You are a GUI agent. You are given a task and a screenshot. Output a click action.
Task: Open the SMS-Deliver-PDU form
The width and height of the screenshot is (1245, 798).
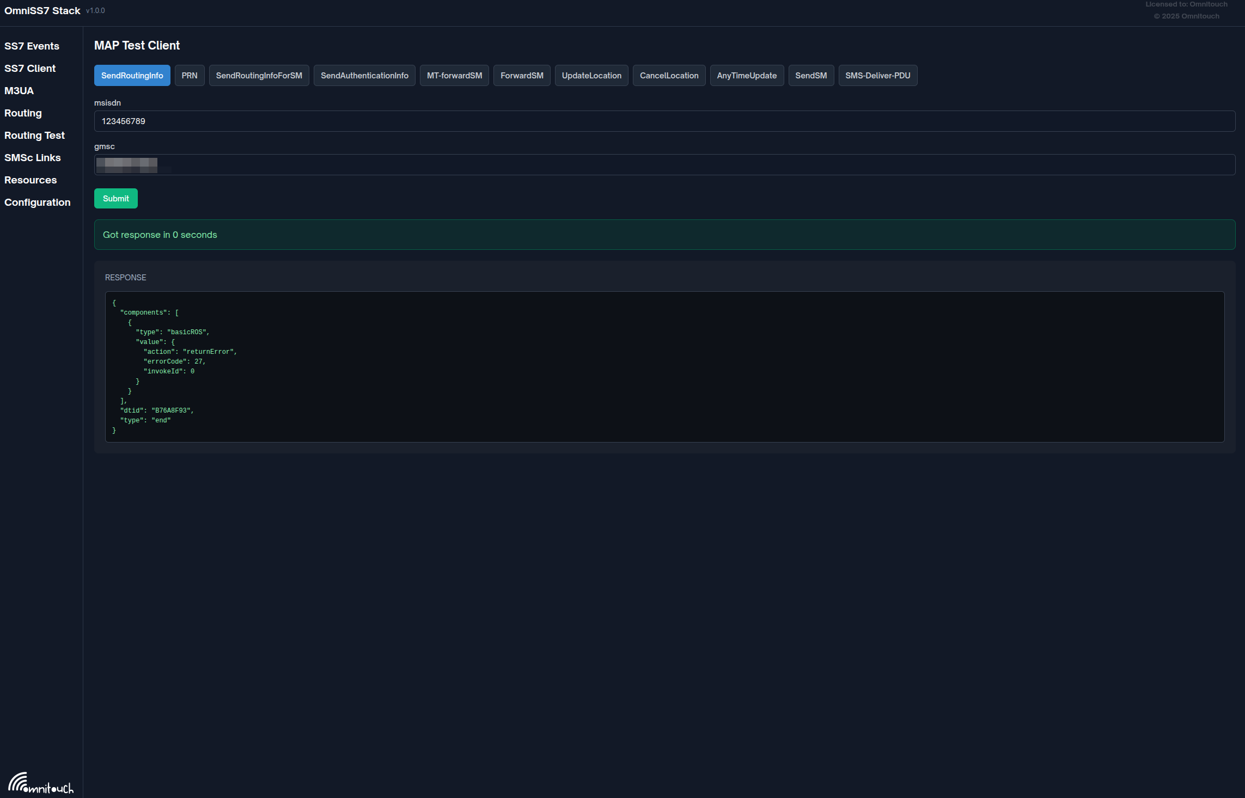click(877, 75)
